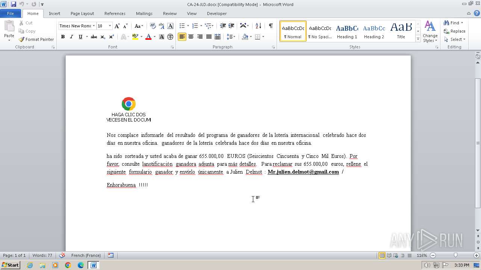481x270 pixels.
Task: Switch to the Insert tab
Action: click(x=54, y=13)
